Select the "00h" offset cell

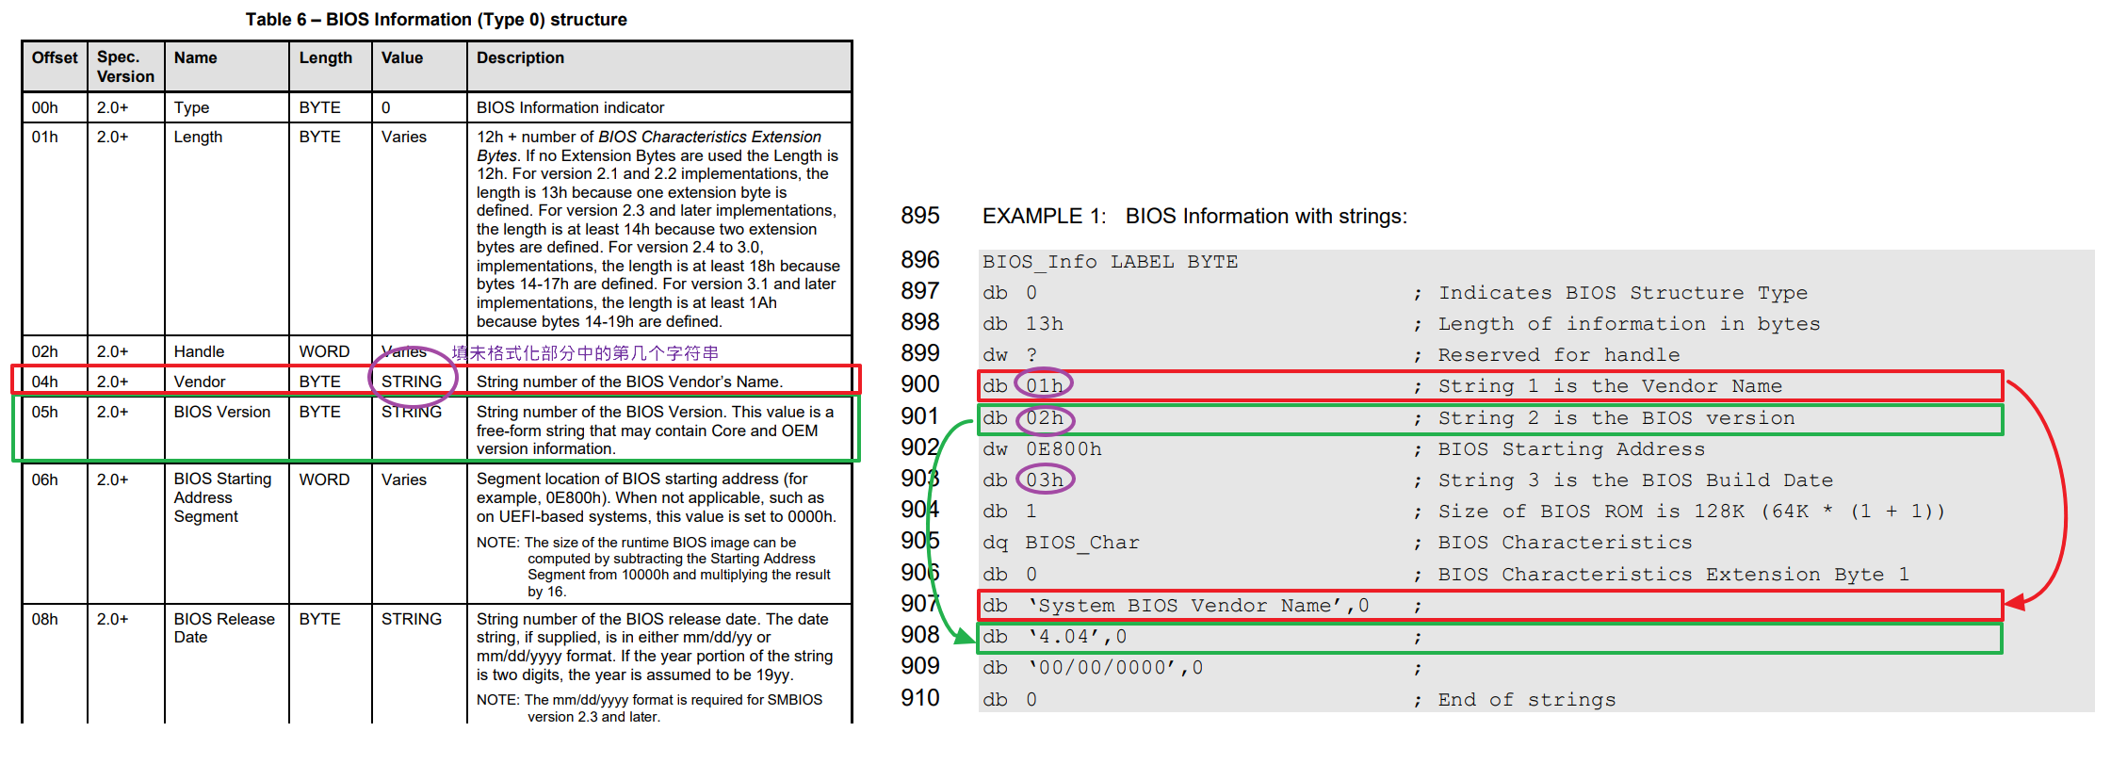click(44, 107)
